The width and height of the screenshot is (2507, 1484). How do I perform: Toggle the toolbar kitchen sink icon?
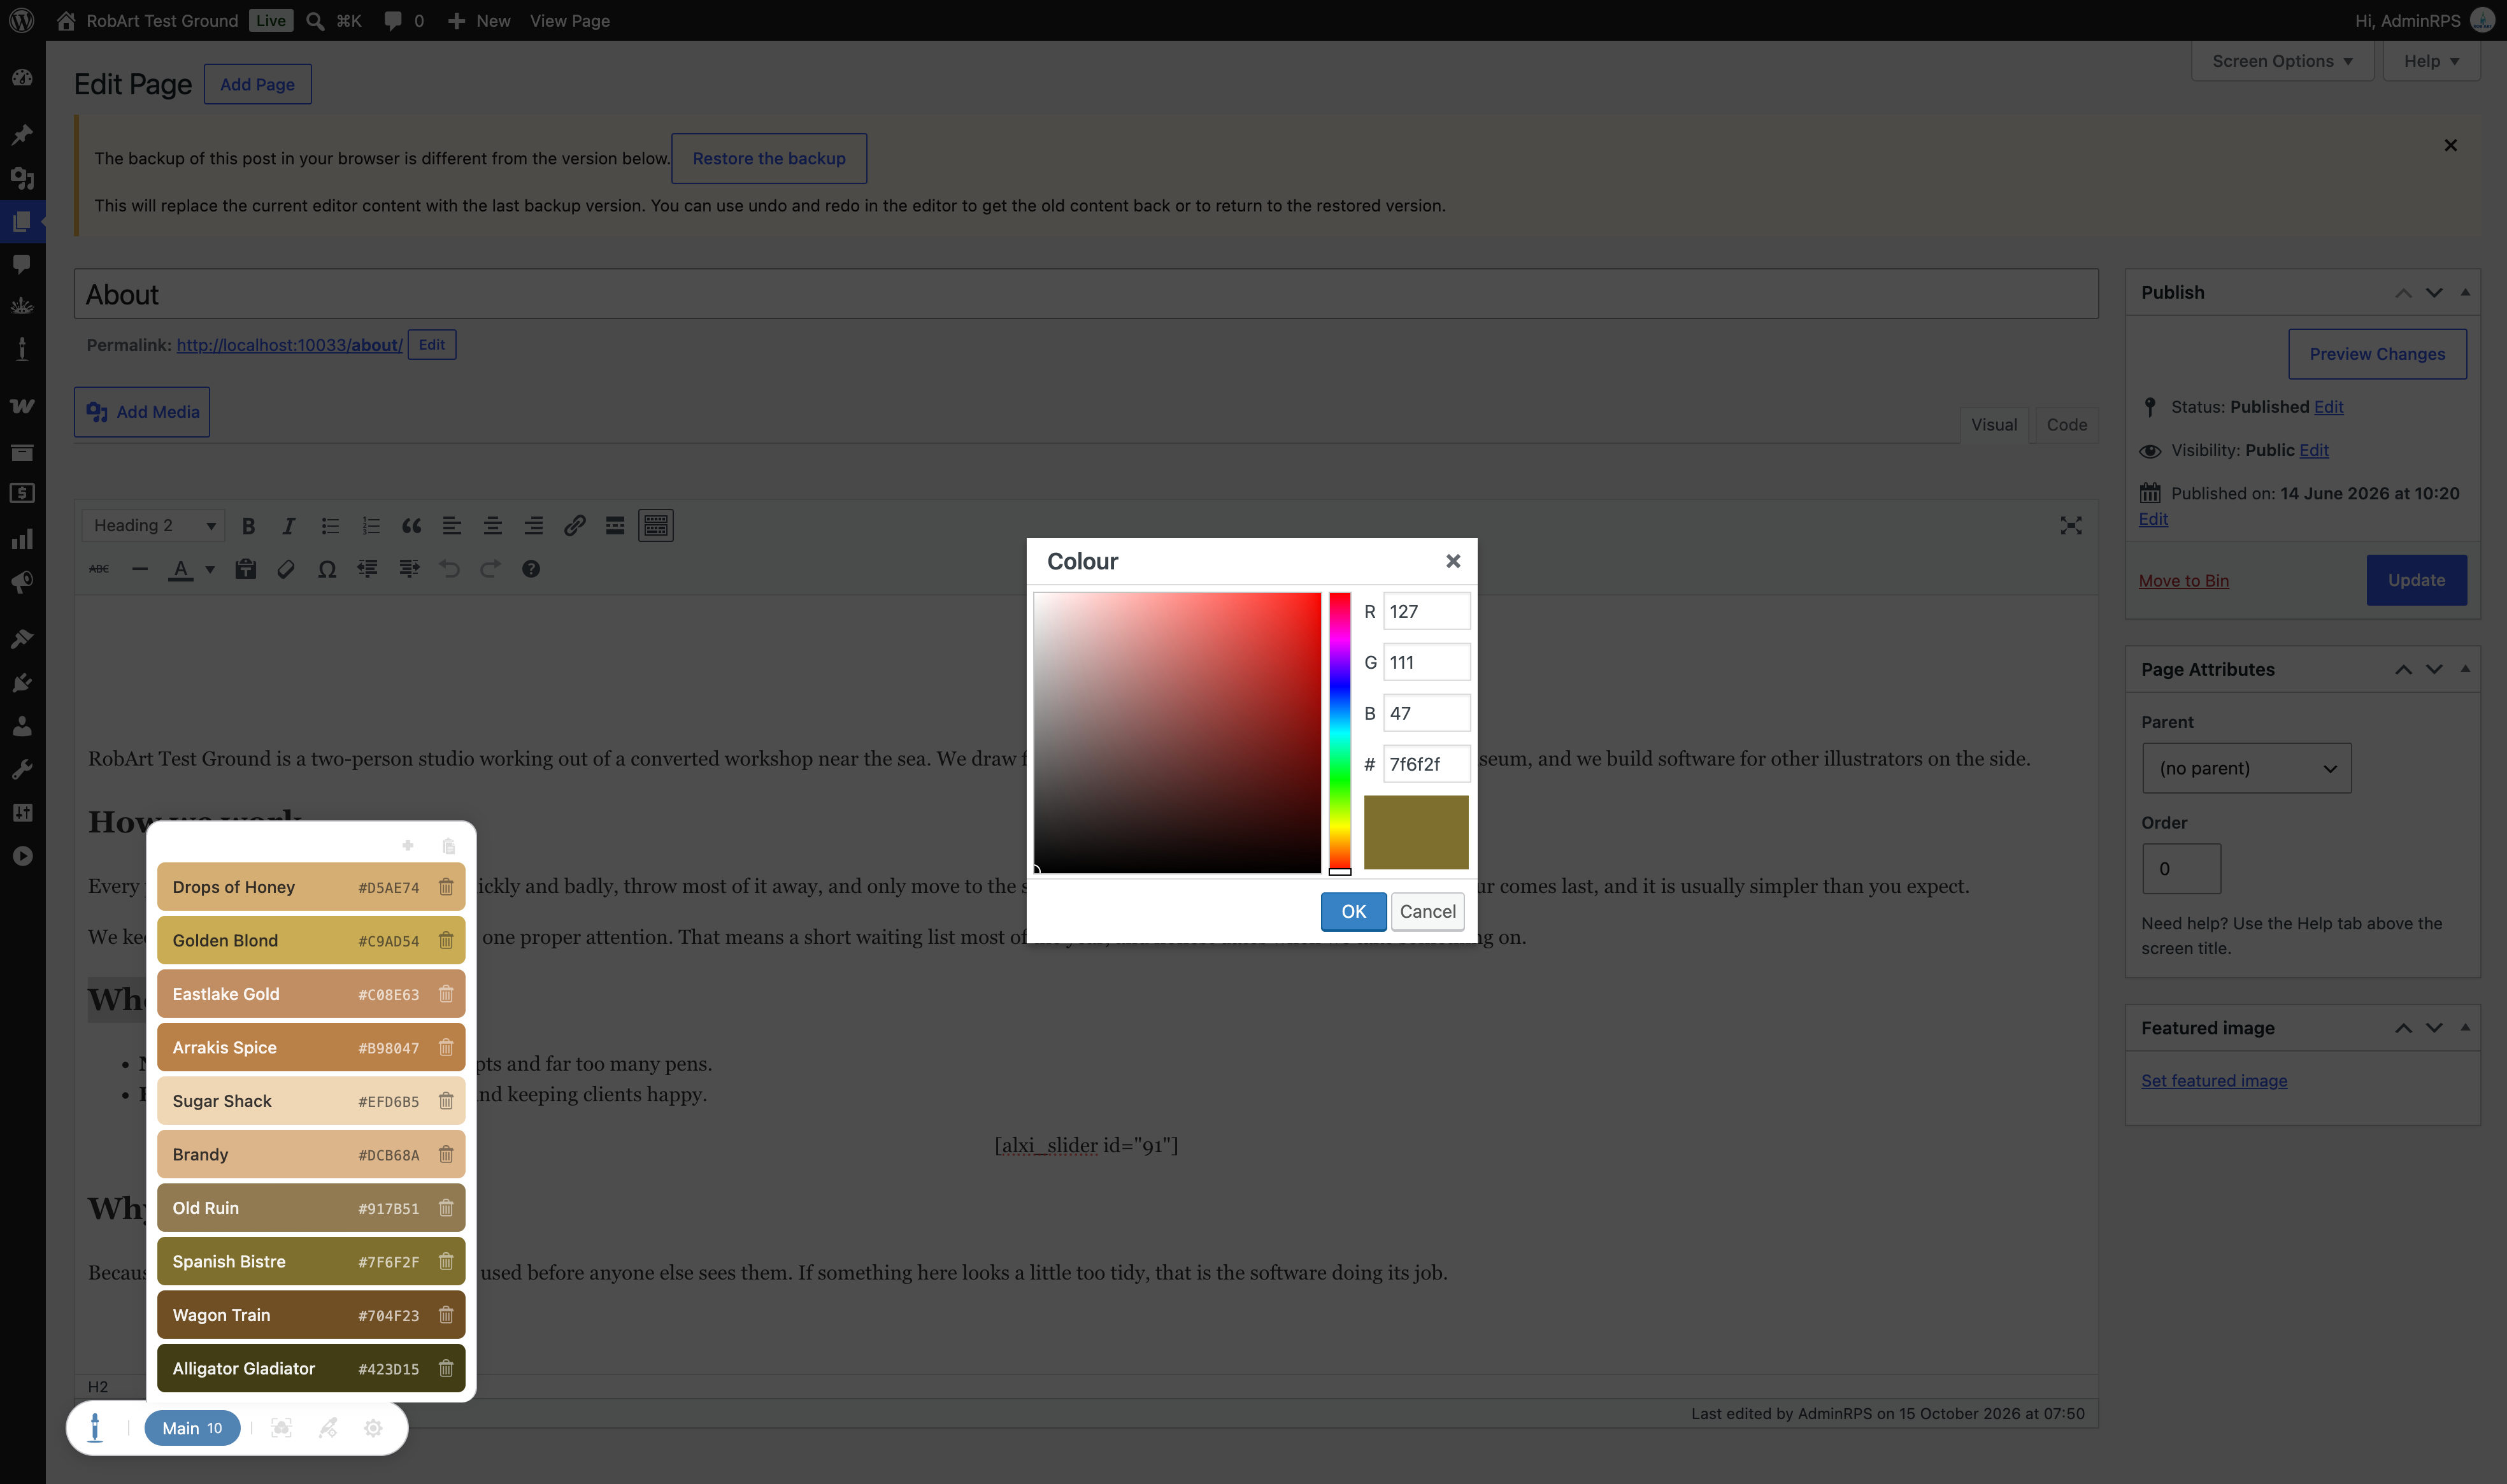coord(656,525)
